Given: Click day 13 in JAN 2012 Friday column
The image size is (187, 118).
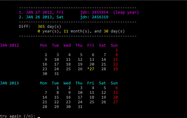Looking at the screenshot, I should [92, 60].
